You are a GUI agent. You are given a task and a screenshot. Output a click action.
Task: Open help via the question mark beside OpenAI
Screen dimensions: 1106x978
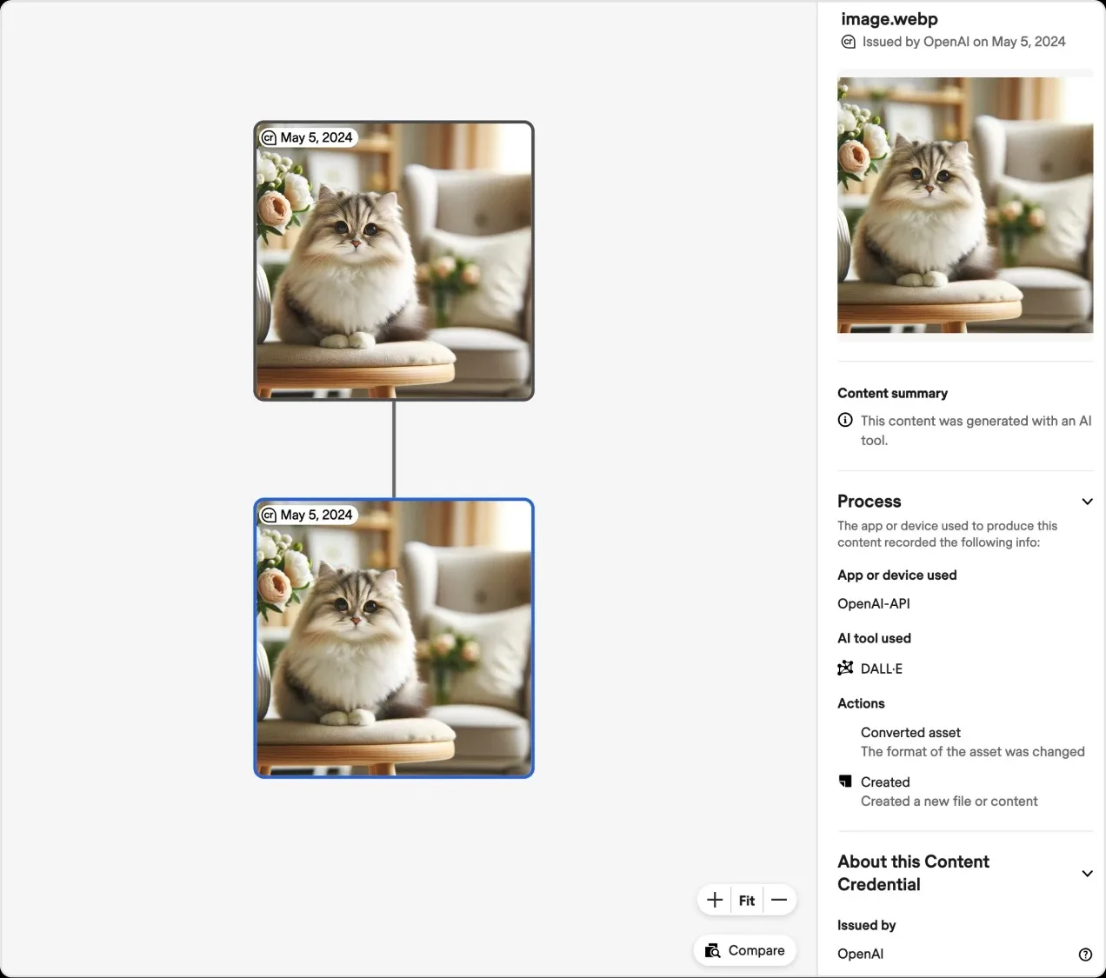click(x=1084, y=954)
